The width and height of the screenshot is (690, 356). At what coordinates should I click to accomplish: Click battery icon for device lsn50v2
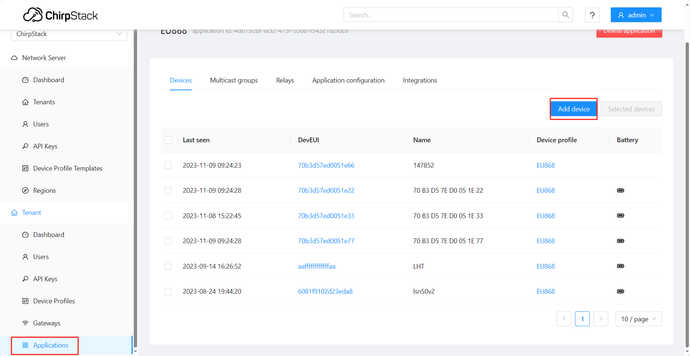point(620,292)
